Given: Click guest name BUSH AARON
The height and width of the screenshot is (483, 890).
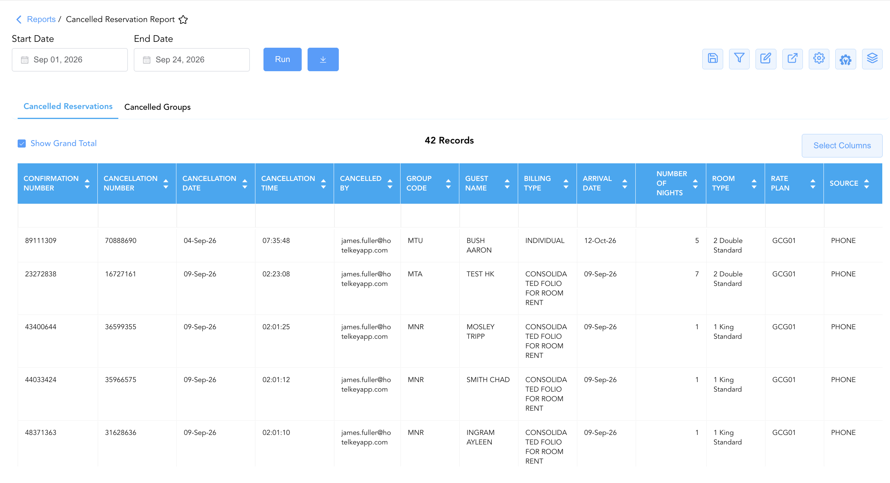Looking at the screenshot, I should point(479,246).
